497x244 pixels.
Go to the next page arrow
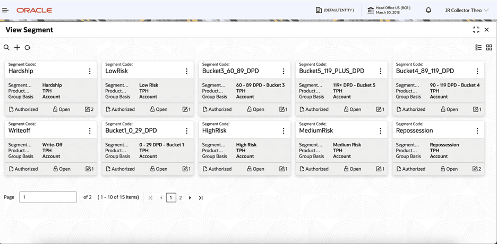(x=190, y=198)
